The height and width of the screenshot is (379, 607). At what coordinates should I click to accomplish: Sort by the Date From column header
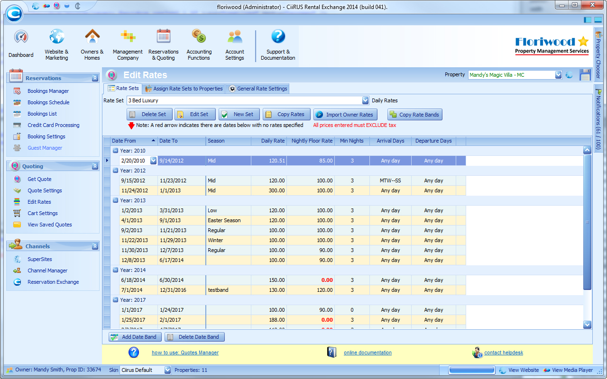(134, 141)
